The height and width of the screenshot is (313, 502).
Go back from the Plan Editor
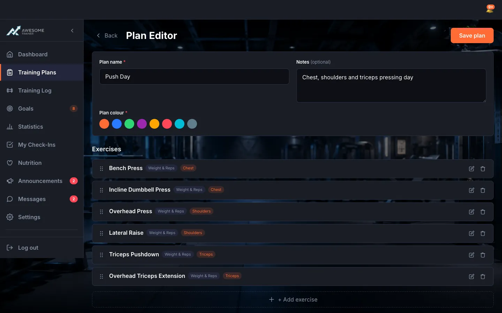[107, 35]
